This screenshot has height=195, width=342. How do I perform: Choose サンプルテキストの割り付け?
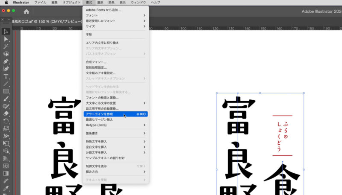tap(115, 158)
